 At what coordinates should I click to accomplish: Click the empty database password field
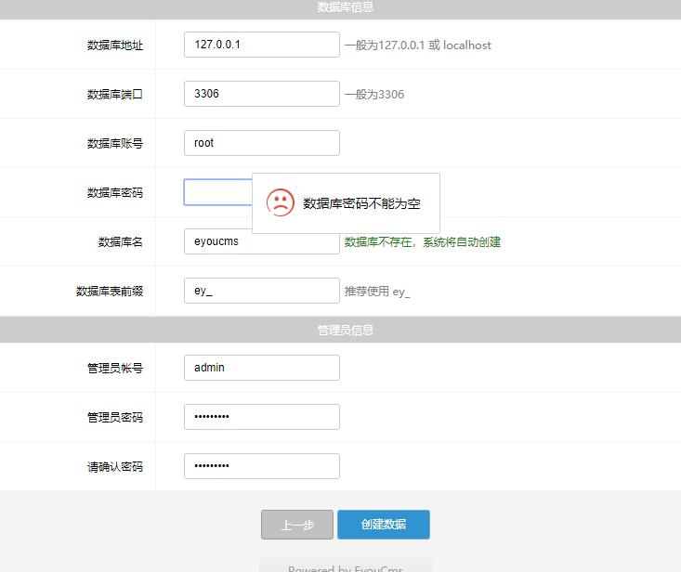tap(217, 192)
